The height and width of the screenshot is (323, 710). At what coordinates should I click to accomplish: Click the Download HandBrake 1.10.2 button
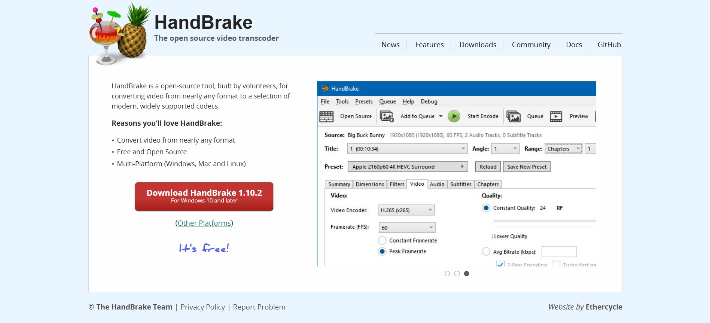[x=204, y=196]
